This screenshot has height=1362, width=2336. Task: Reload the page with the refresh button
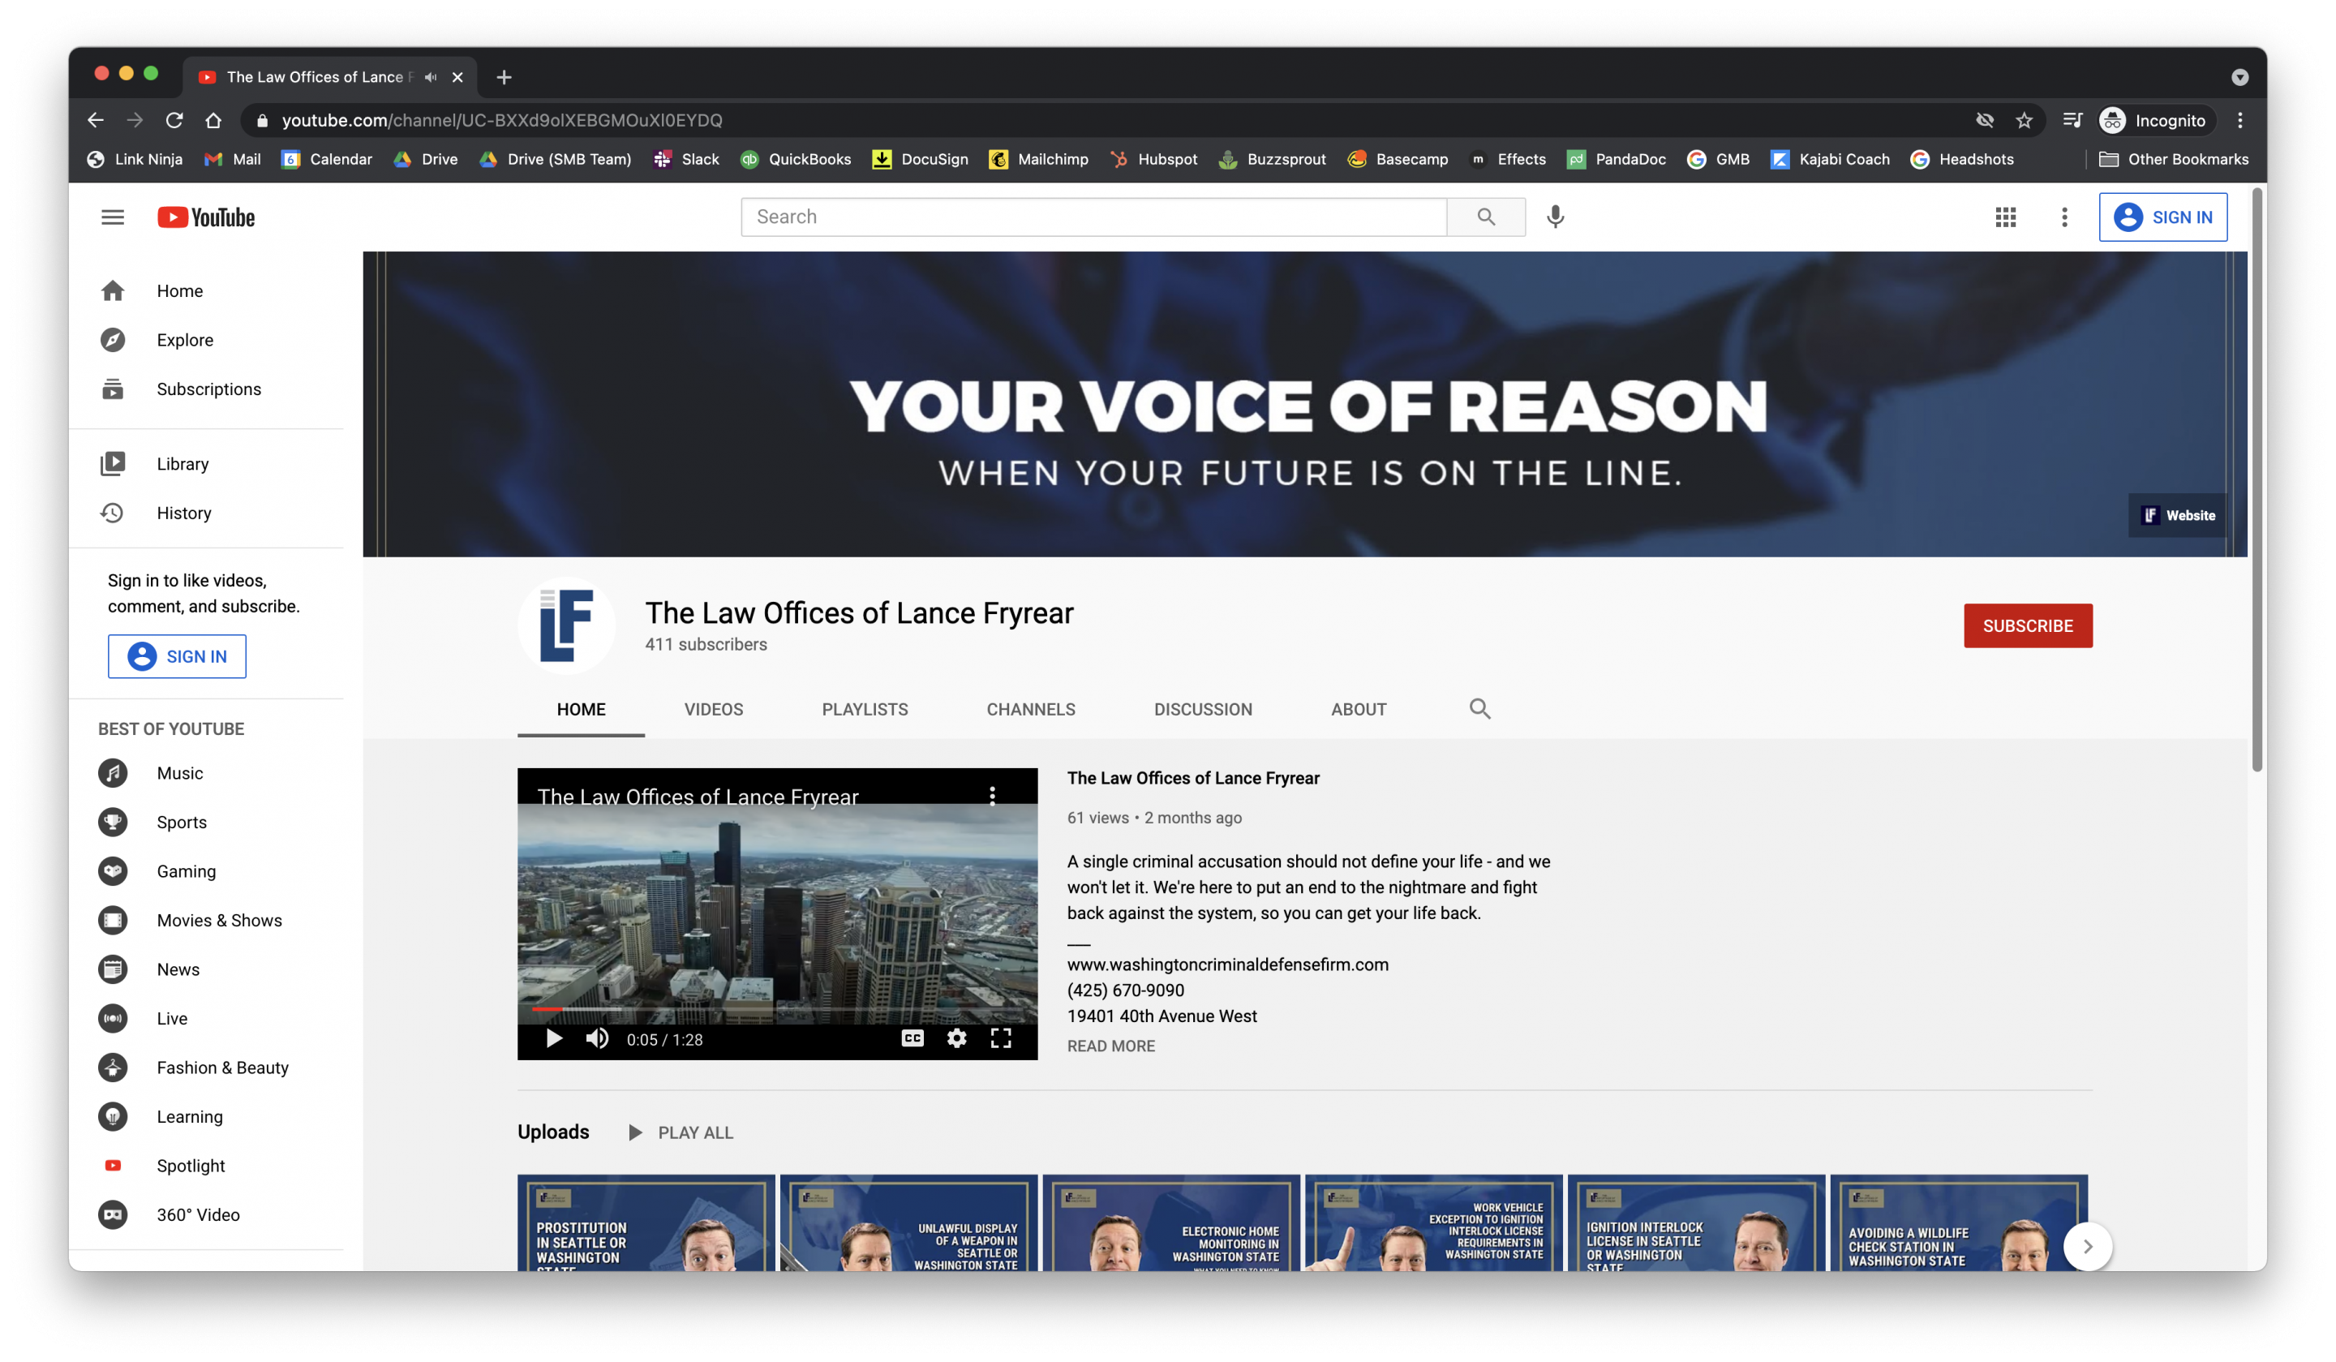[x=174, y=121]
